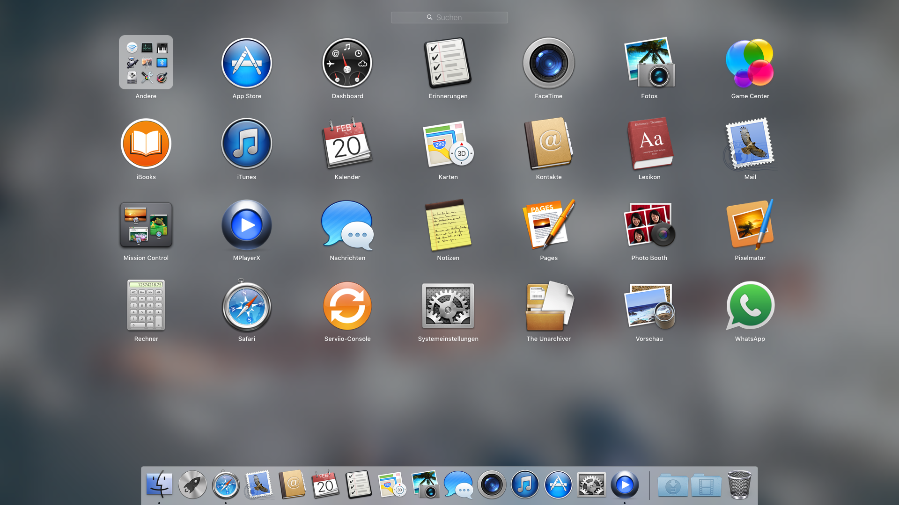899x505 pixels.
Task: Open Systemeinstellungen in Launchpad grid
Action: pos(448,306)
